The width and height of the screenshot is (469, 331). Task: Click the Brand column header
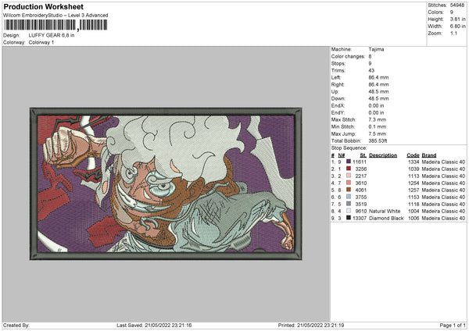429,155
